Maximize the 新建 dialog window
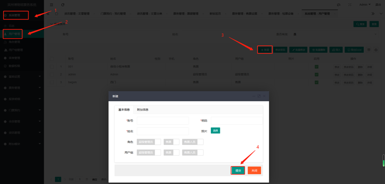The width and height of the screenshot is (385, 184). [259, 96]
